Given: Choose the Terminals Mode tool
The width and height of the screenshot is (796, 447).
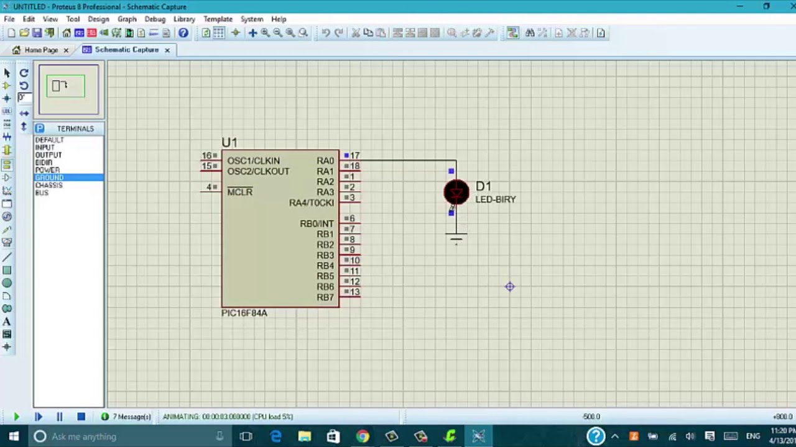Looking at the screenshot, I should (7, 165).
